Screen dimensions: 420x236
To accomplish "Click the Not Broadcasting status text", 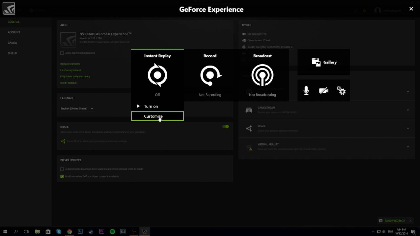I will pos(262,95).
